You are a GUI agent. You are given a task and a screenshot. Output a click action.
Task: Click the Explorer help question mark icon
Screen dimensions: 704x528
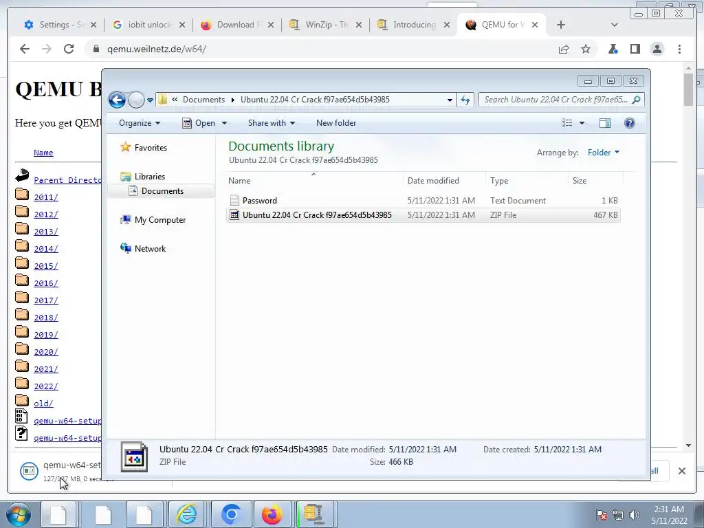pyautogui.click(x=630, y=123)
